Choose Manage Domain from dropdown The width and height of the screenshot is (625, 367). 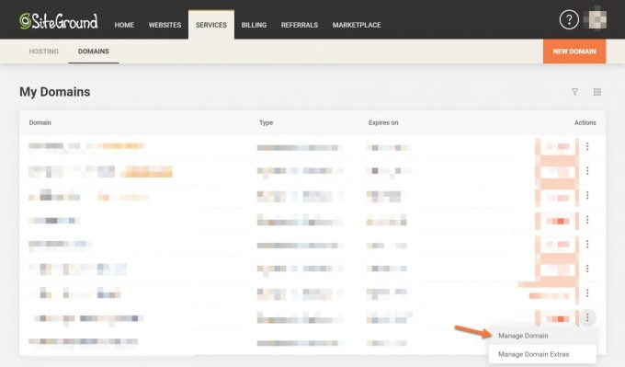click(x=543, y=336)
